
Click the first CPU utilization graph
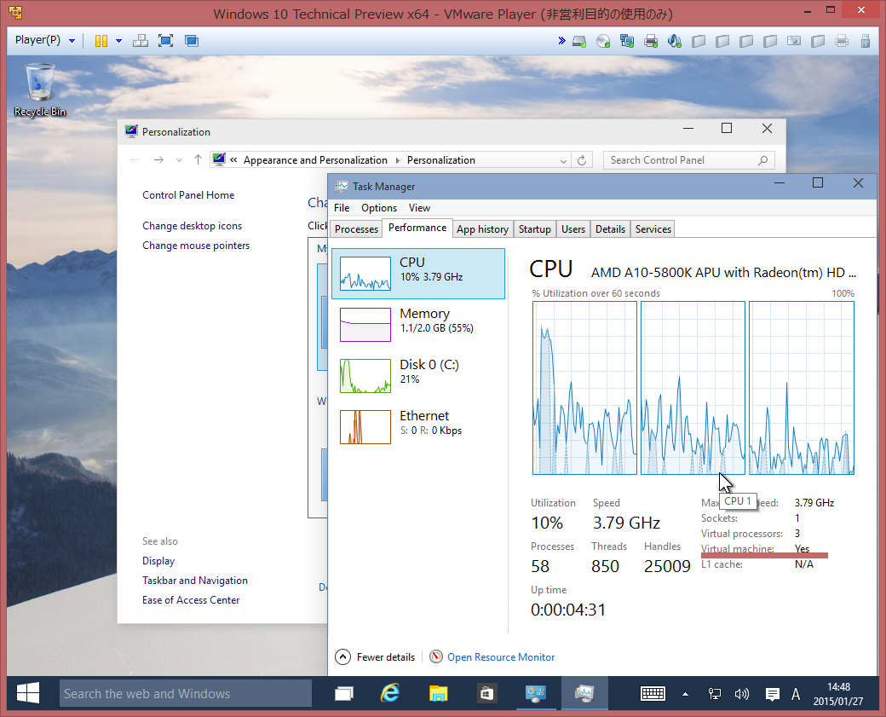(x=584, y=388)
